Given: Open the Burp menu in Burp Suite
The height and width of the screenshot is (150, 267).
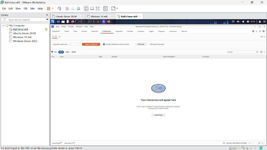Looking at the screenshot, I should pos(57,27).
